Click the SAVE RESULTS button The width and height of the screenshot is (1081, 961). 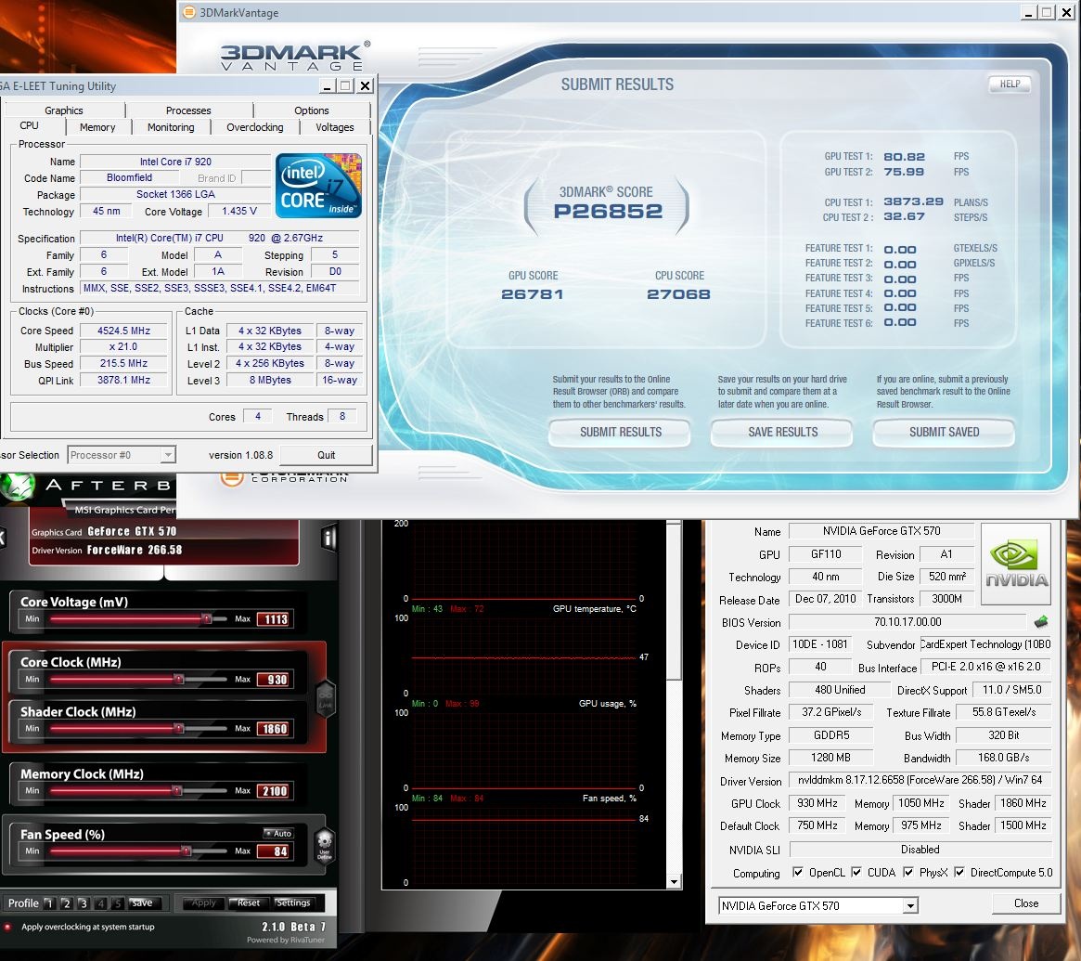(782, 432)
